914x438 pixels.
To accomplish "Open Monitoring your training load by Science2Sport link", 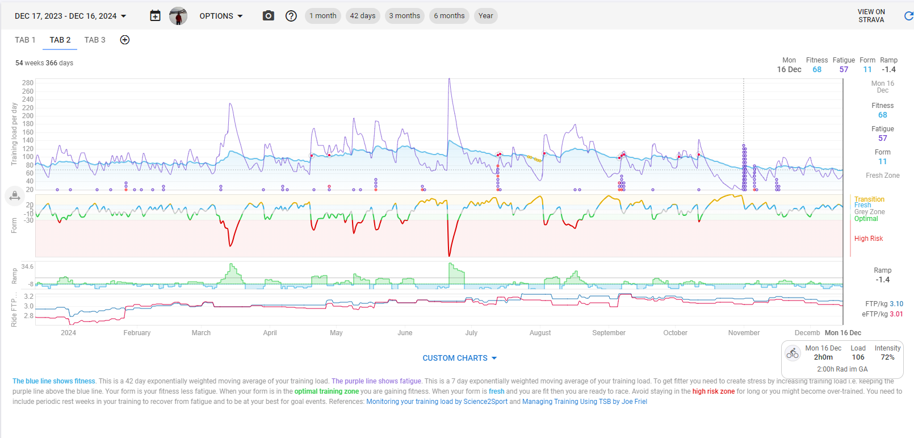I will tap(437, 402).
